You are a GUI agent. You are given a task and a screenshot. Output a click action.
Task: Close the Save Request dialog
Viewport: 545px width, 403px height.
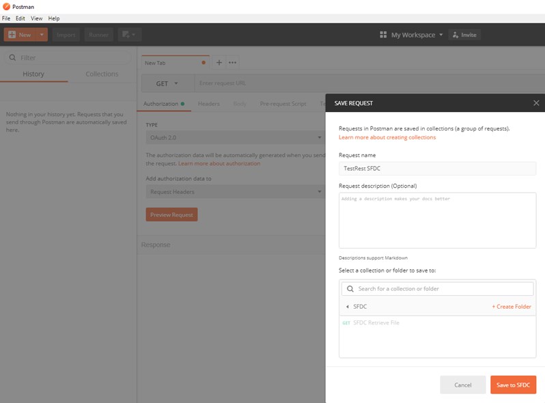536,103
